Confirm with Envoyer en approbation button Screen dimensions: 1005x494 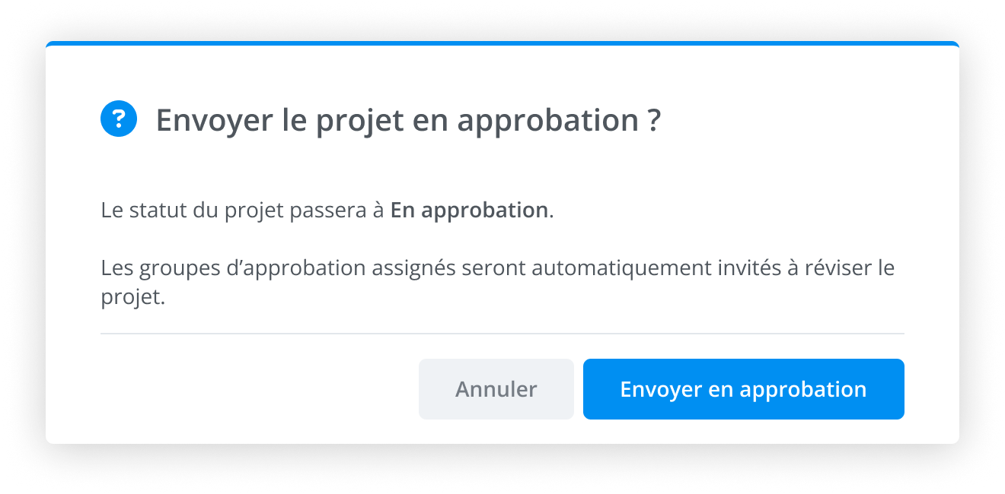743,389
